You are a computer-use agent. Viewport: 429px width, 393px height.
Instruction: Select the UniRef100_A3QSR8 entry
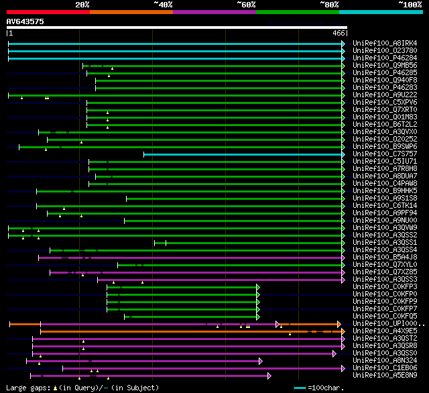[x=385, y=346]
